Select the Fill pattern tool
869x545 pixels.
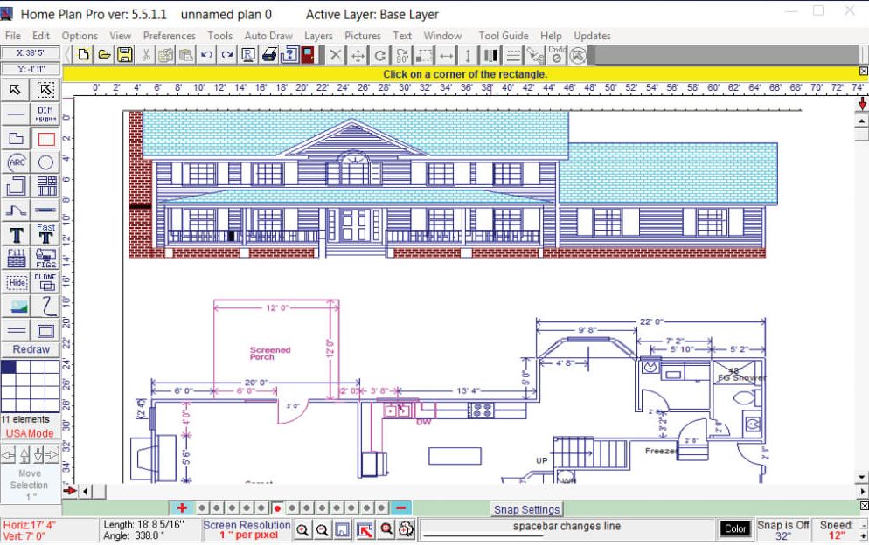point(16,259)
